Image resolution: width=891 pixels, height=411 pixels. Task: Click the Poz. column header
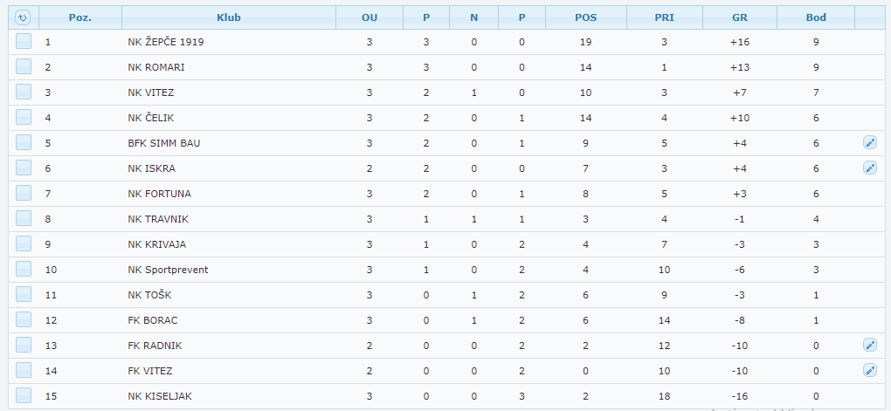point(80,17)
